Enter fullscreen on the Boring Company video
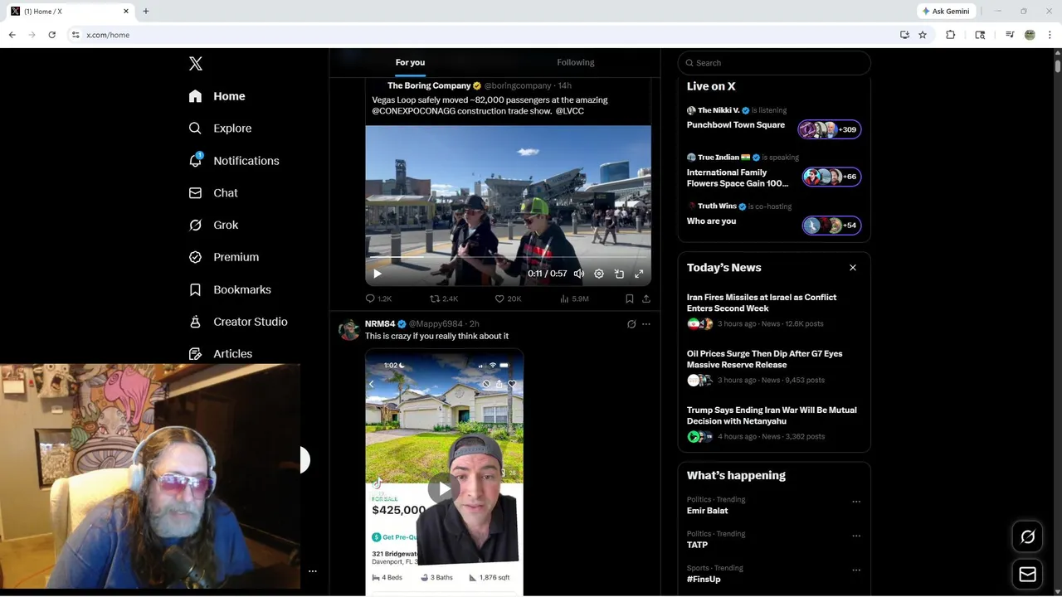1062x597 pixels. pos(639,274)
